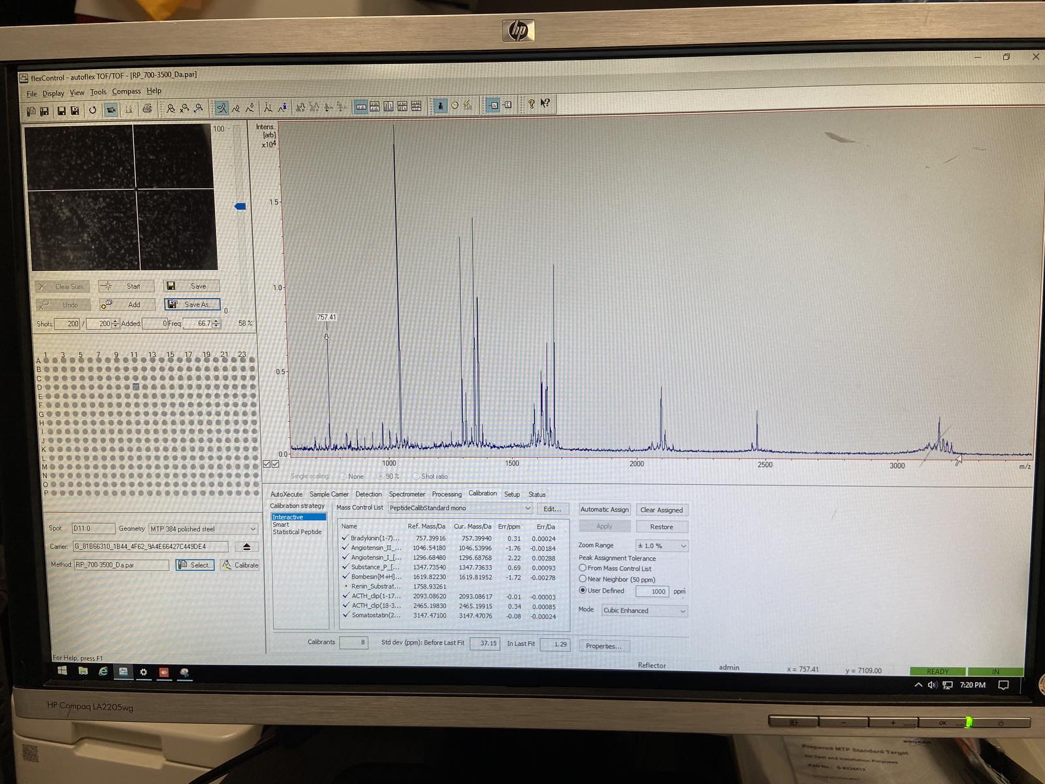The image size is (1045, 784).
Task: Expand the Zoom Range dropdown
Action: 683,546
